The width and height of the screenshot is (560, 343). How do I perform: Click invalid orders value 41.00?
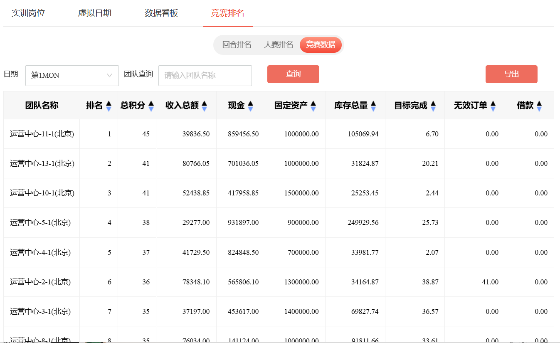tap(490, 282)
